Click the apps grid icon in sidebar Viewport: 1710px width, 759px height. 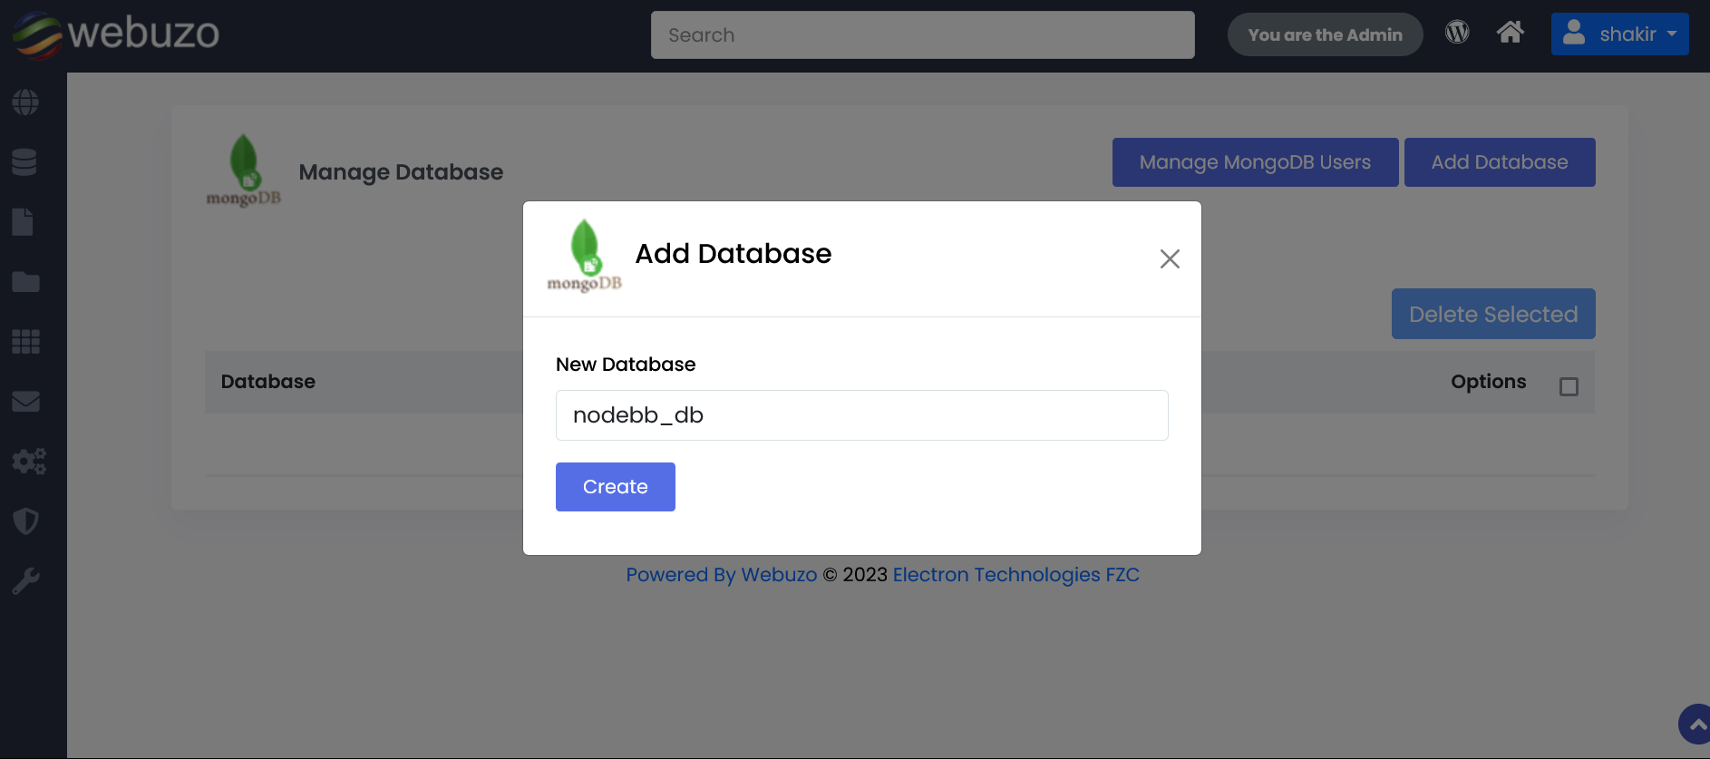[25, 342]
